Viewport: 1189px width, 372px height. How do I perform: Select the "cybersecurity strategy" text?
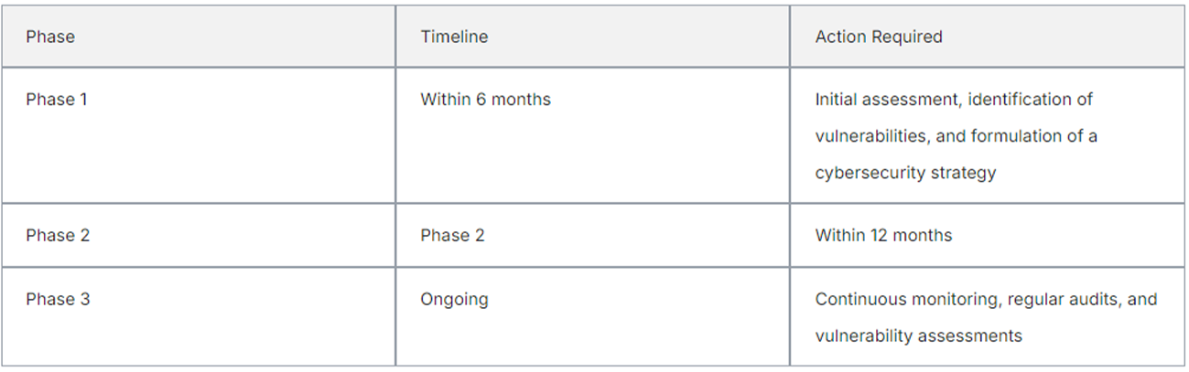click(904, 173)
